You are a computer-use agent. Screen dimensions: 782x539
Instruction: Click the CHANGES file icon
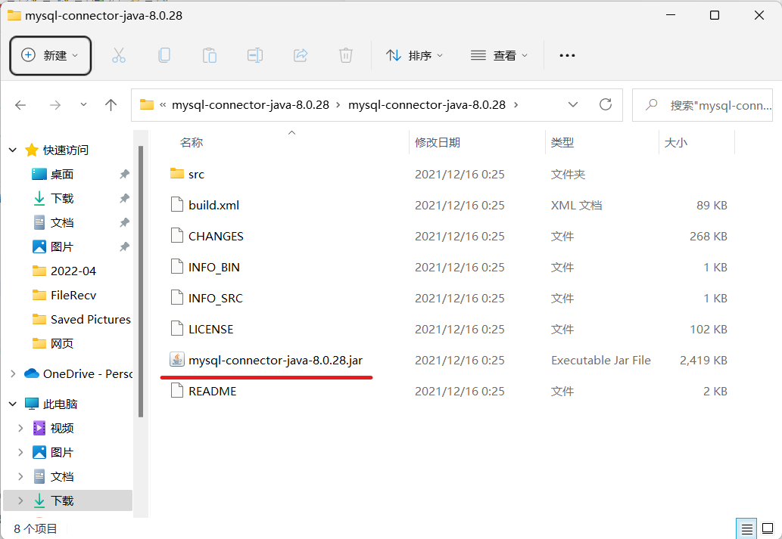[x=177, y=236]
